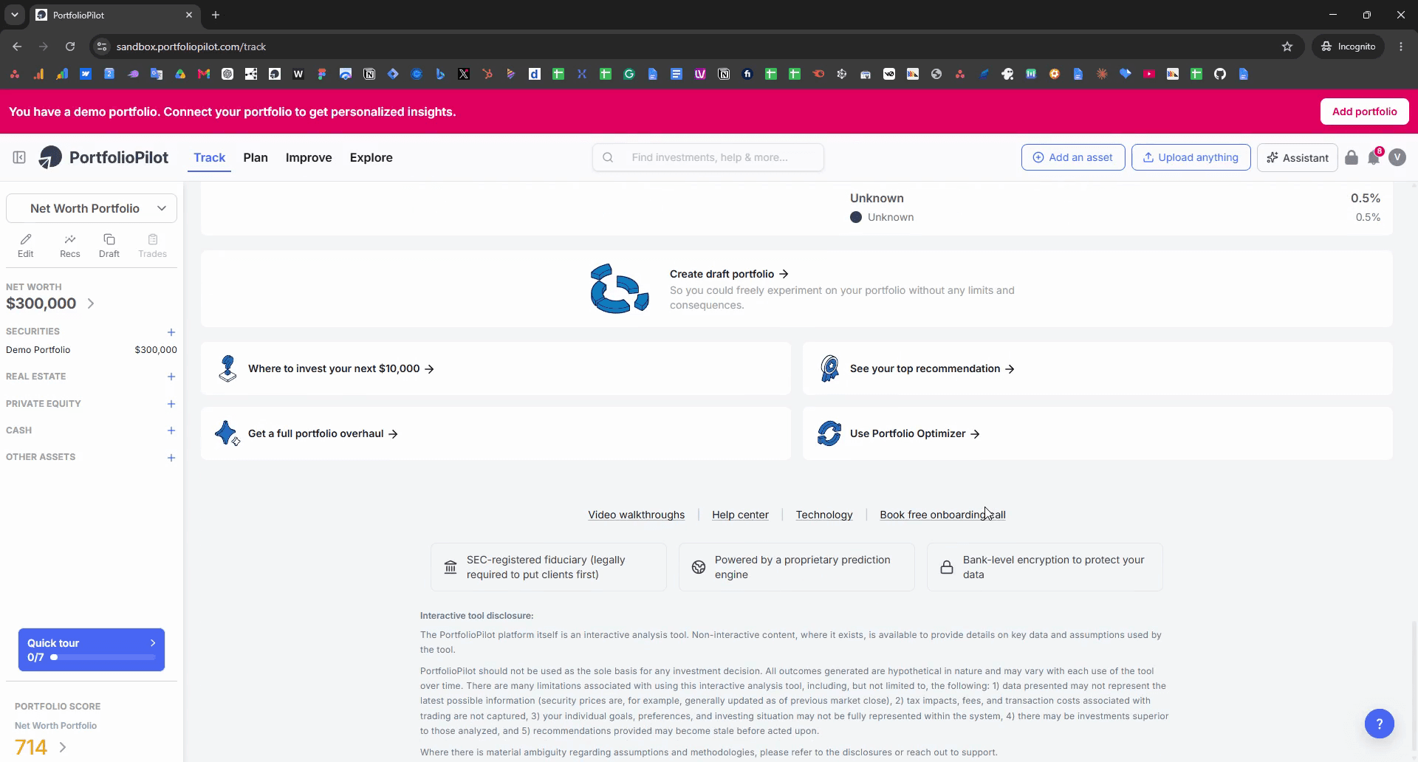
Task: Open Chrome's three-dot menu
Action: click(x=1401, y=47)
